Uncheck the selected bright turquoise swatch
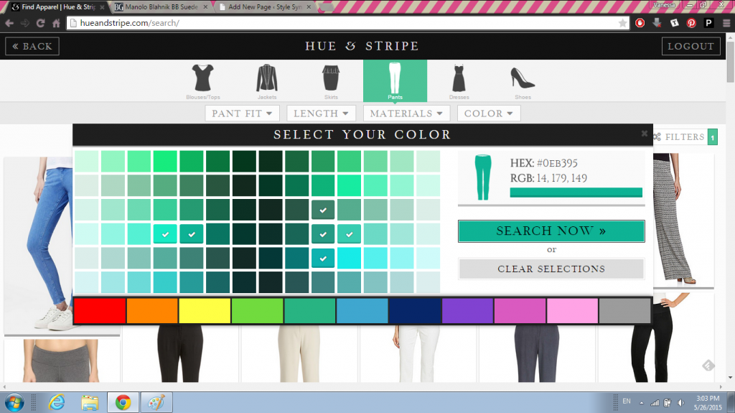The image size is (735, 413). tap(166, 233)
